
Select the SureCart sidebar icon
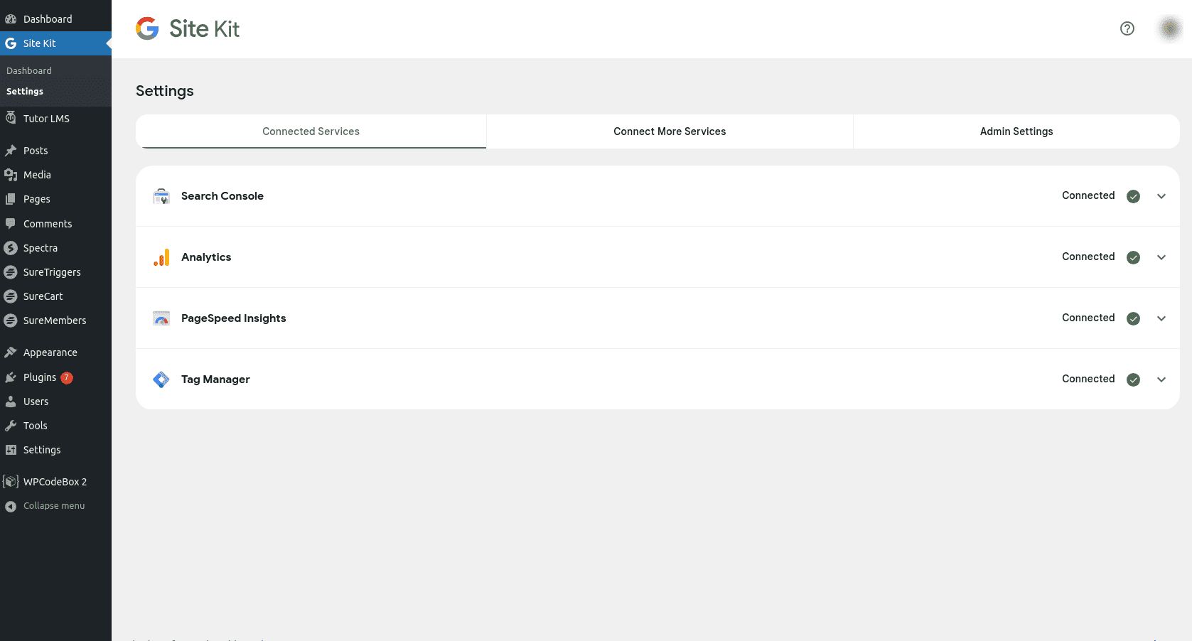11,296
